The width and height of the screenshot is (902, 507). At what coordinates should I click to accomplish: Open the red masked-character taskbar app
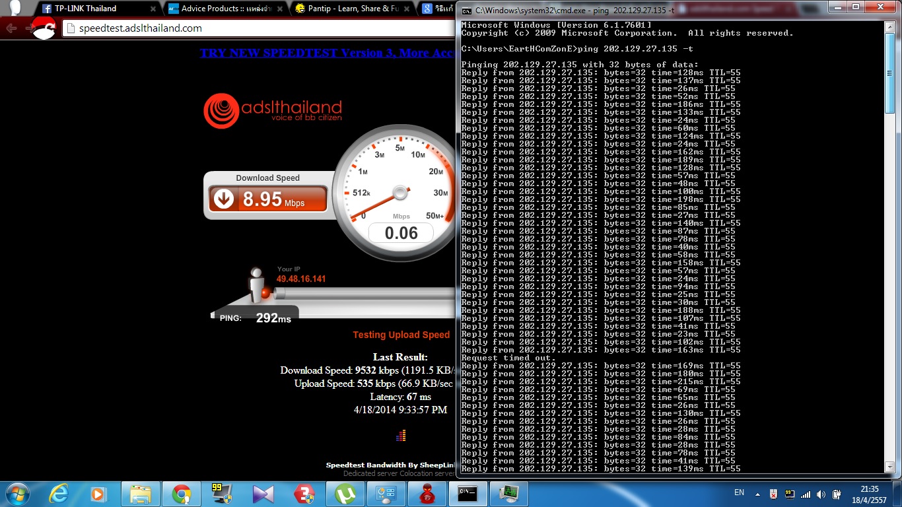pos(427,493)
